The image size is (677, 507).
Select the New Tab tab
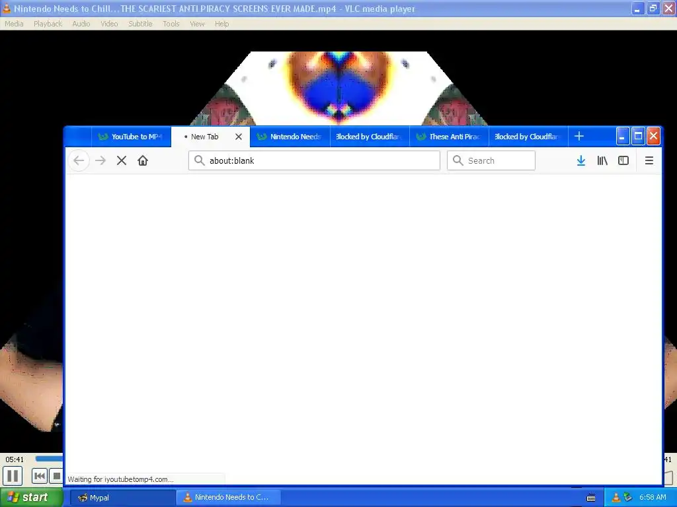click(x=211, y=137)
